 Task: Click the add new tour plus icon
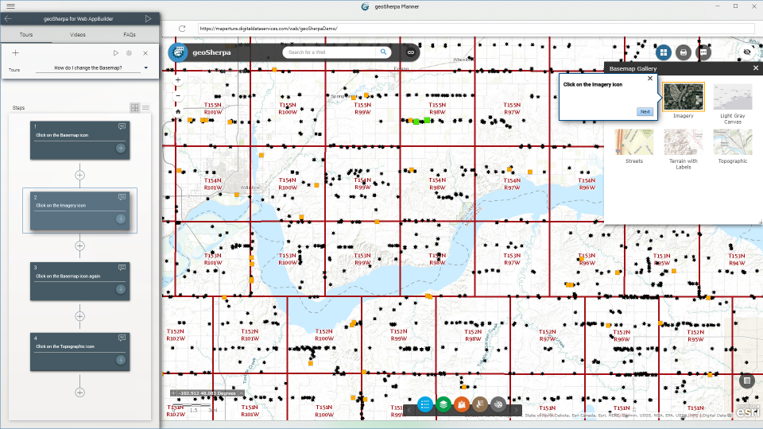coord(15,53)
